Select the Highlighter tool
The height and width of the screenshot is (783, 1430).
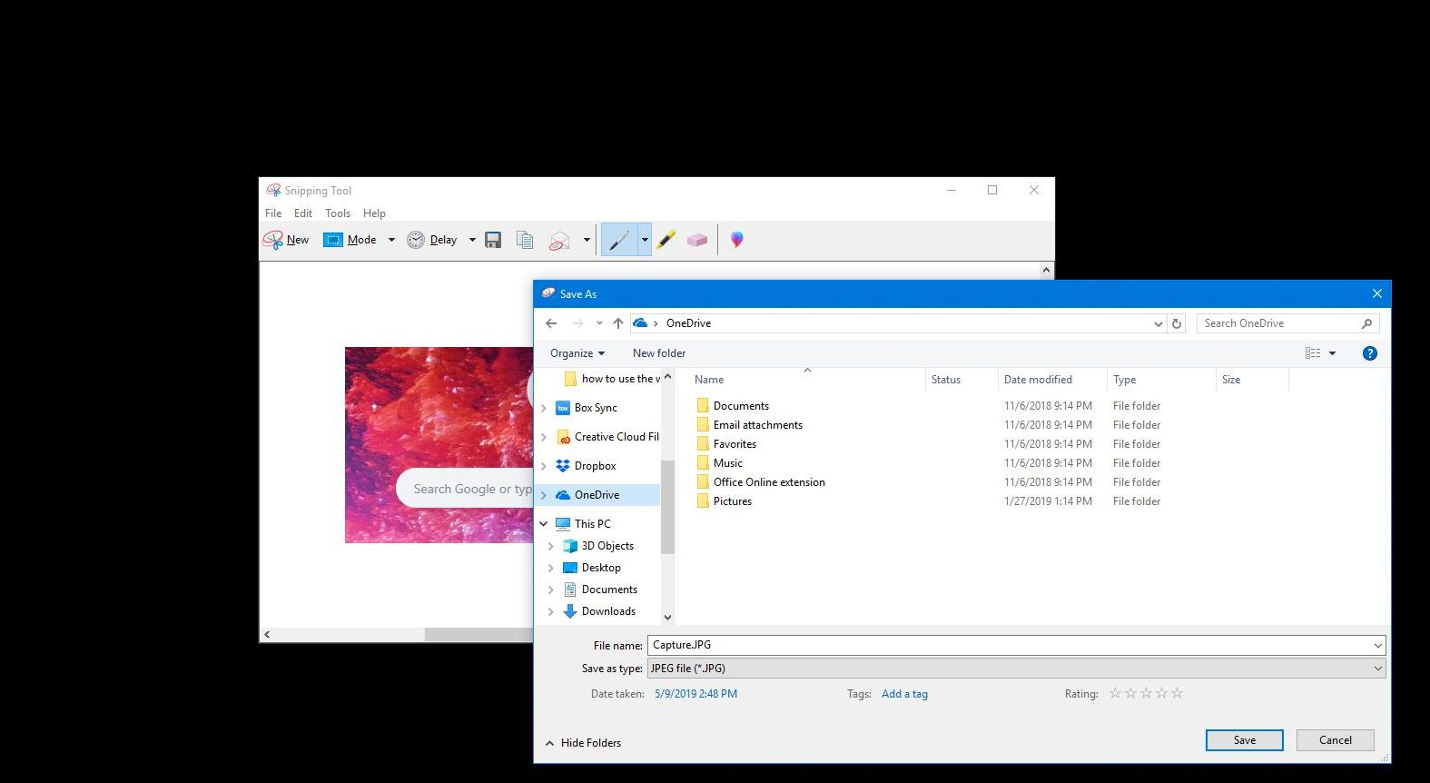pyautogui.click(x=666, y=240)
